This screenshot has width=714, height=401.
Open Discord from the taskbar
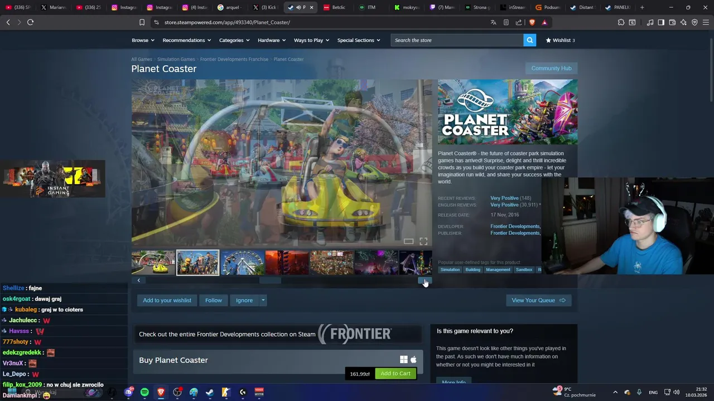[128, 392]
